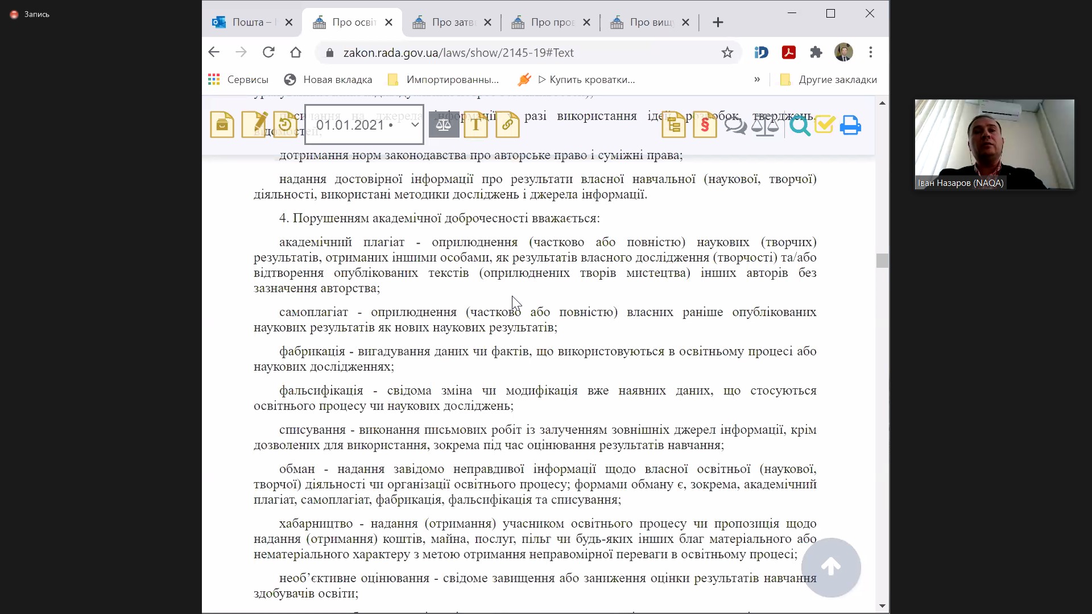Open the document history icon
Viewport: 1092px width, 614px height.
click(x=285, y=125)
